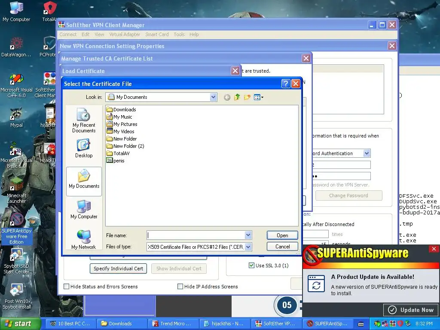Click the Downloads folder in file list
The width and height of the screenshot is (440, 330).
121,110
